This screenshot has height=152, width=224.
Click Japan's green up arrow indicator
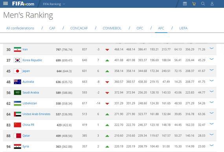(107, 71)
